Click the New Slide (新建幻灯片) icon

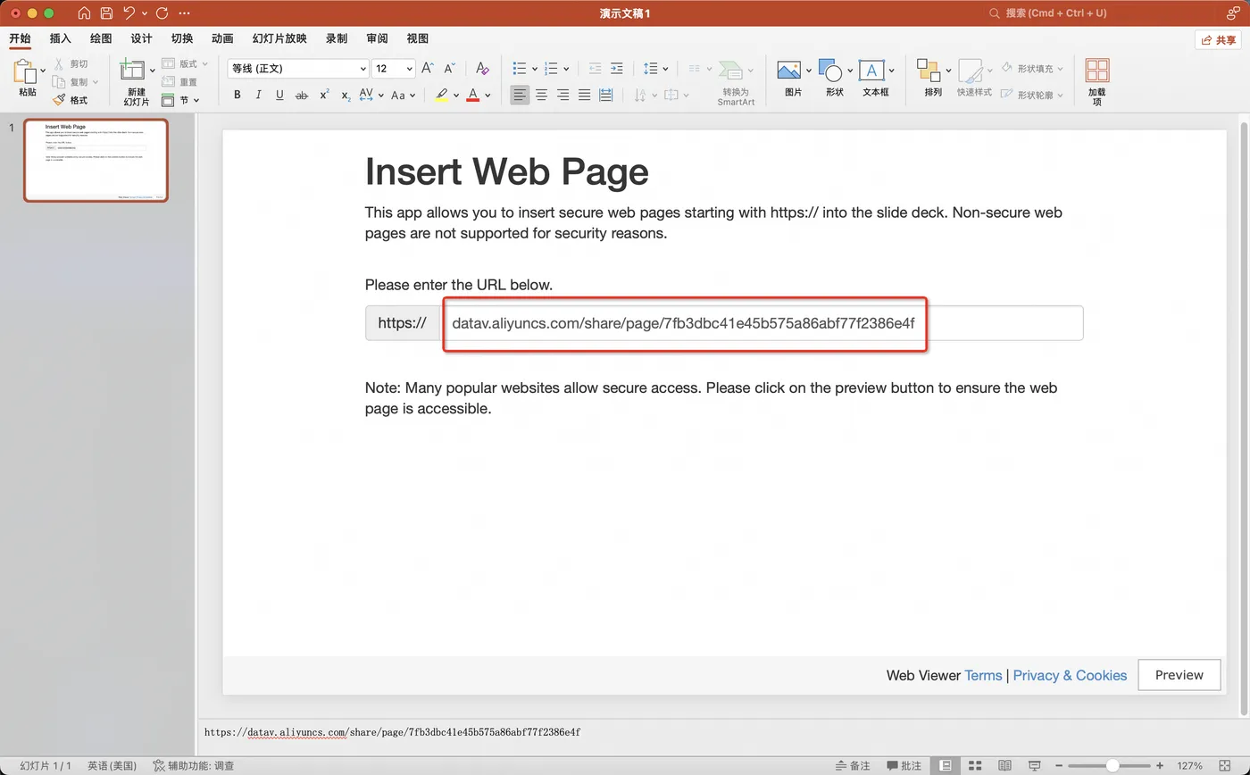coord(132,70)
